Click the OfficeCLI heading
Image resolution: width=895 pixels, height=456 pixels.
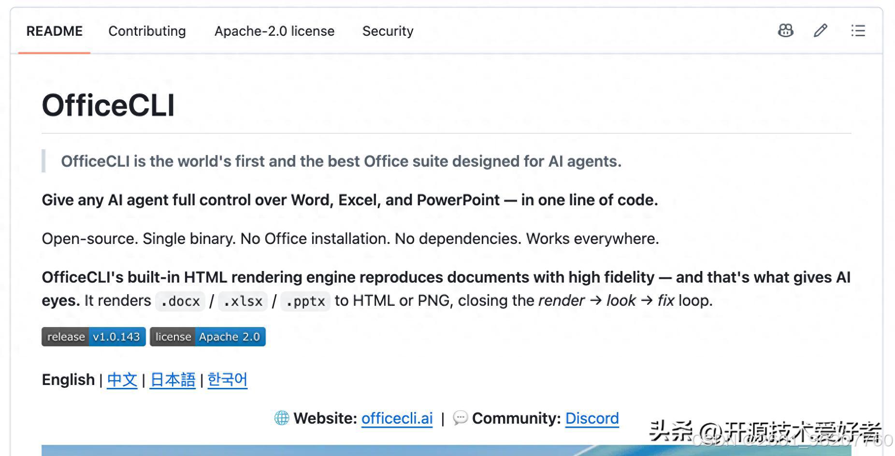[108, 105]
